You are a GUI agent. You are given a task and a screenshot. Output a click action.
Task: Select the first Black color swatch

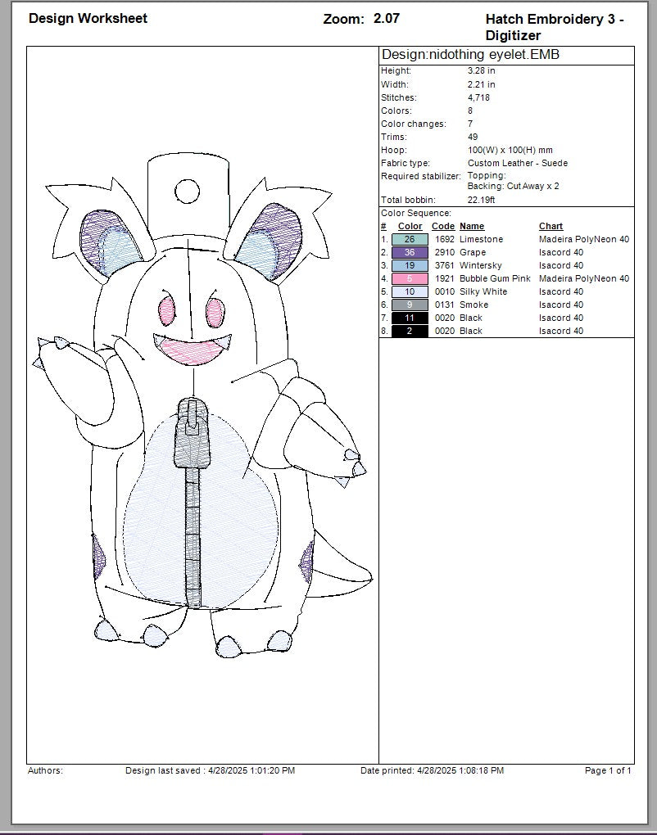coord(410,318)
